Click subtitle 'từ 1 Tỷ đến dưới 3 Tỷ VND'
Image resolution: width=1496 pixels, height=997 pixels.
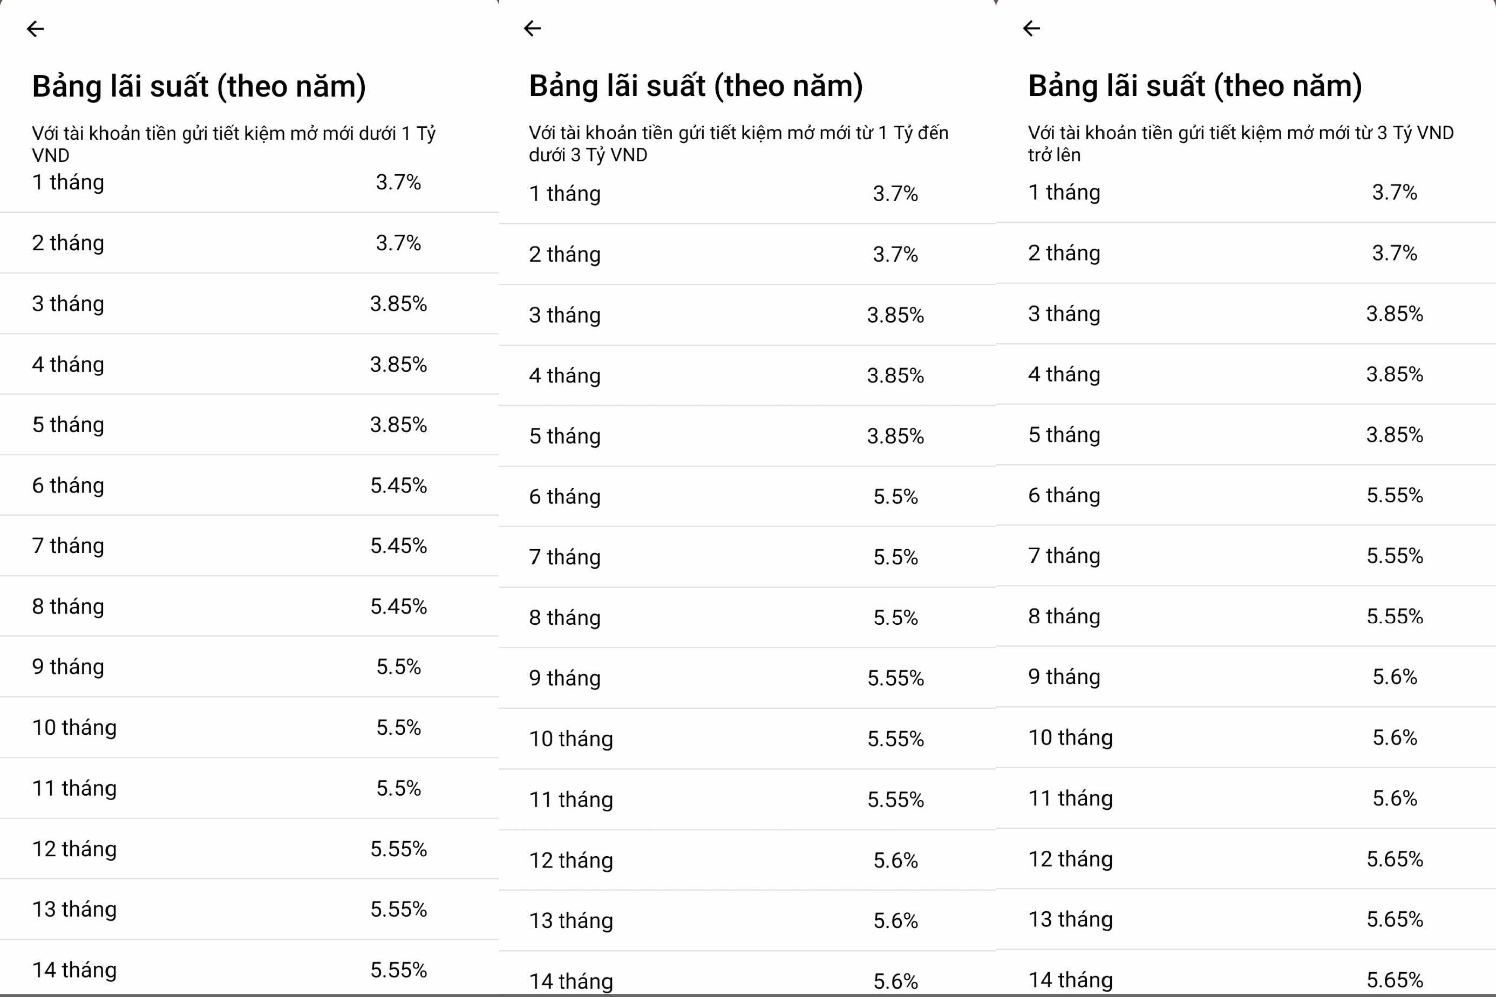pos(738,144)
